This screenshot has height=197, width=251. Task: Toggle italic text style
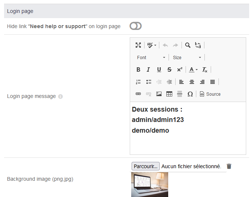coord(148,69)
